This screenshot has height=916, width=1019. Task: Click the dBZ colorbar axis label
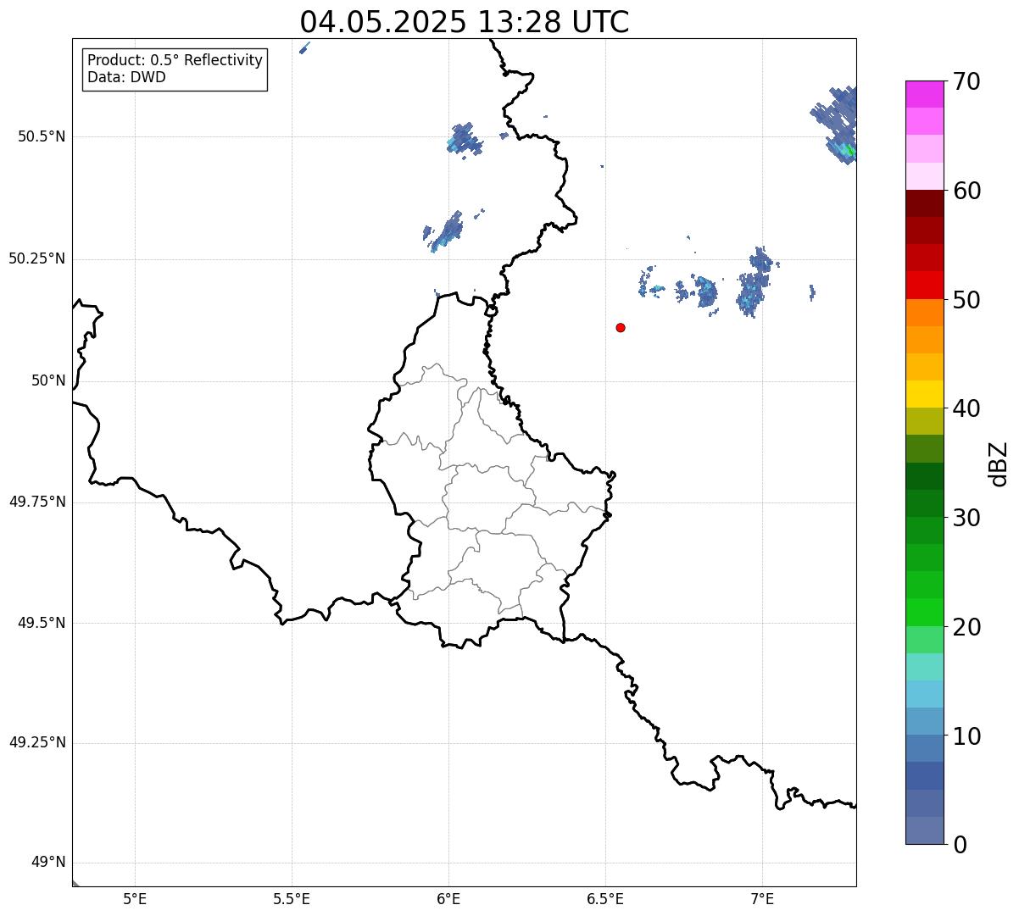point(1000,463)
